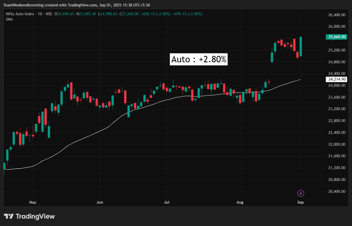Click the open value O24,998.65
Image resolution: width=352 pixels, height=226 pixels.
64,14
